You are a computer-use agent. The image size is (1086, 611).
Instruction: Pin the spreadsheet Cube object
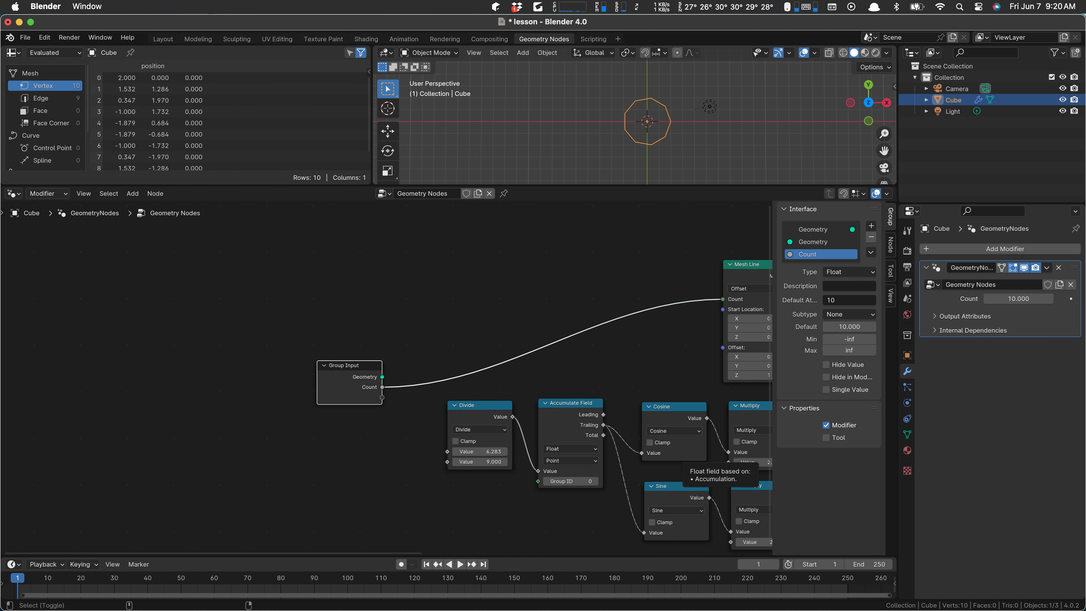130,53
